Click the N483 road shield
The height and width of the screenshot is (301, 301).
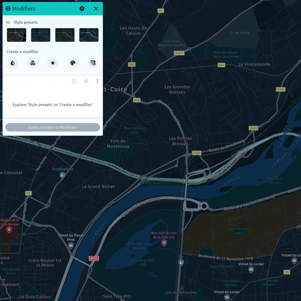click(x=93, y=258)
